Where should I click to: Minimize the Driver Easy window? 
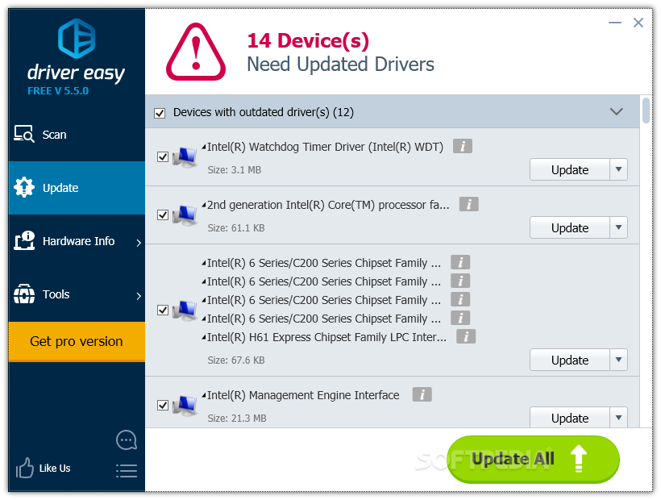(x=615, y=23)
